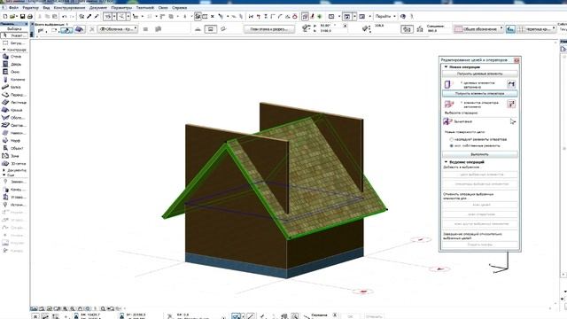Toggle the highlighted geometry method button in info box

point(66,29)
